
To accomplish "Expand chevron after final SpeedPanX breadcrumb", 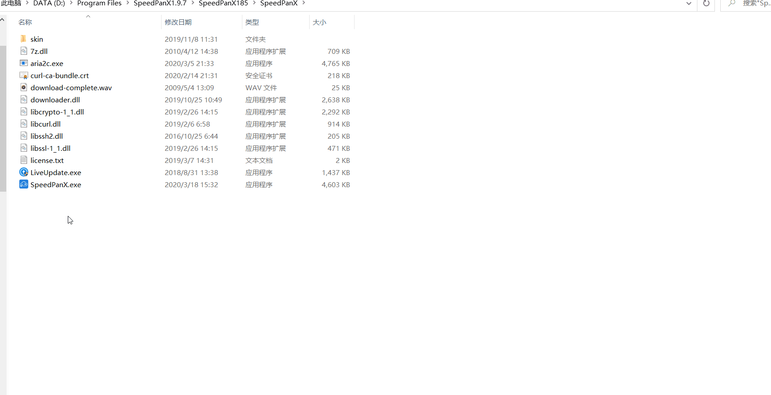I will tap(304, 3).
